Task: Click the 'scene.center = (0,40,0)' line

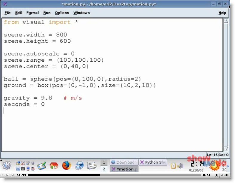Action: 47,66
